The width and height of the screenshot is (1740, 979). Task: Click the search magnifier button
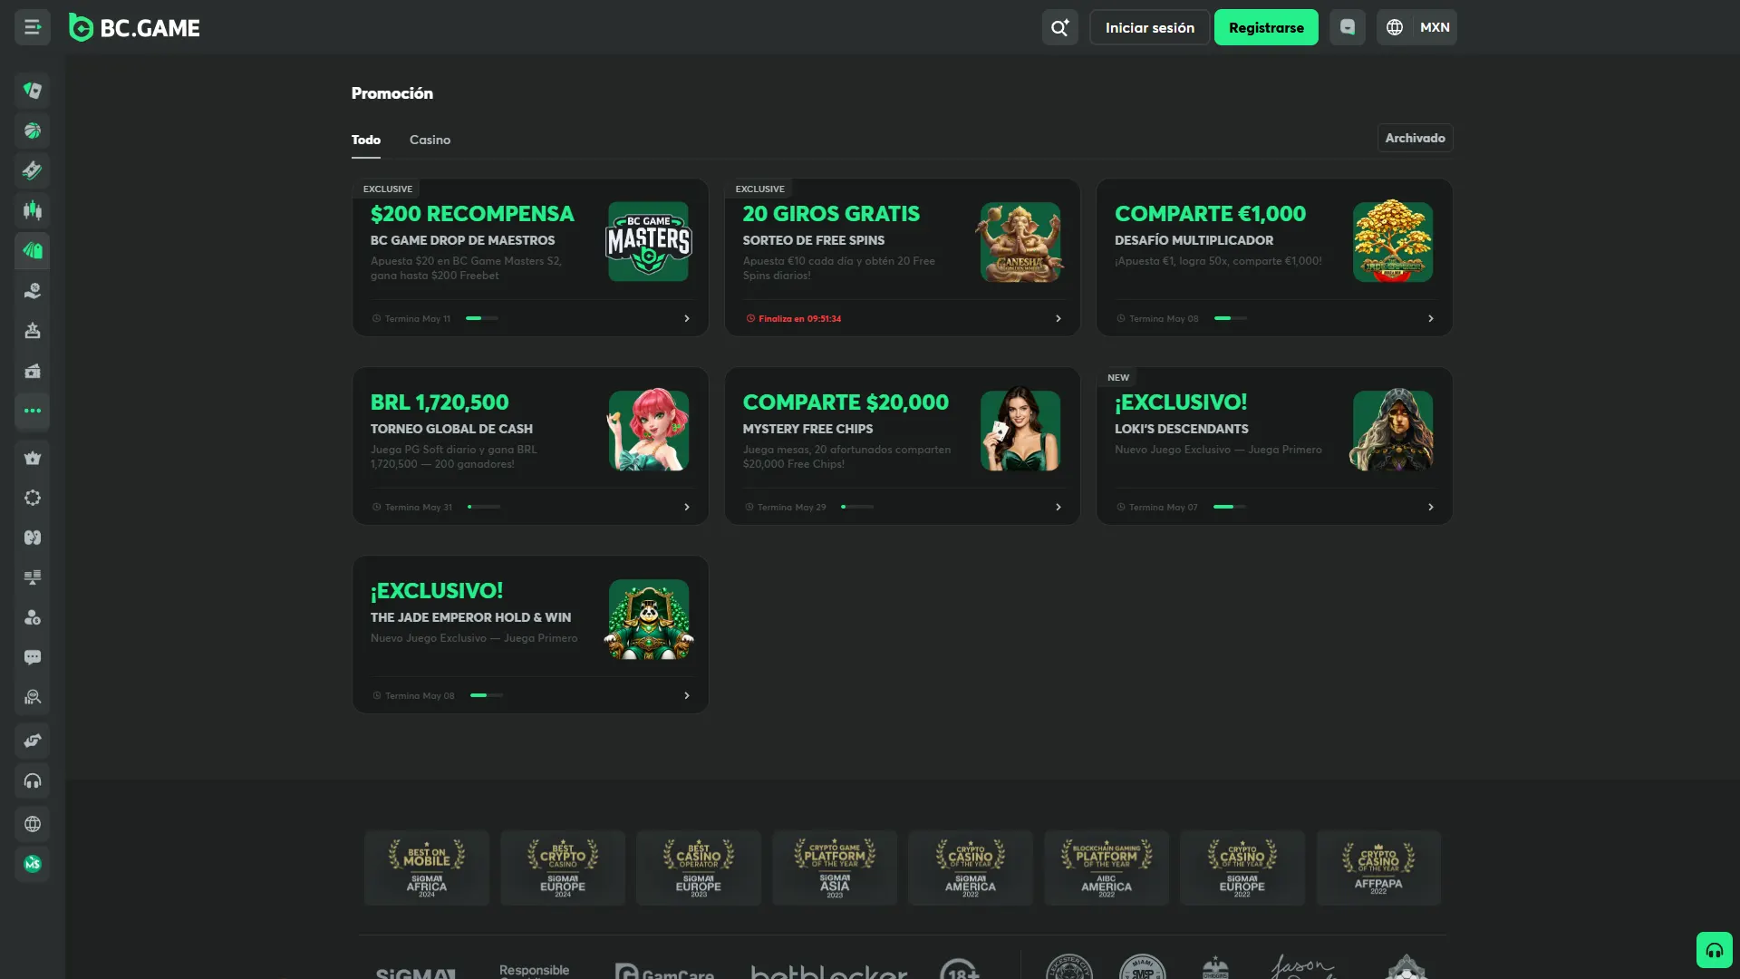click(1059, 27)
